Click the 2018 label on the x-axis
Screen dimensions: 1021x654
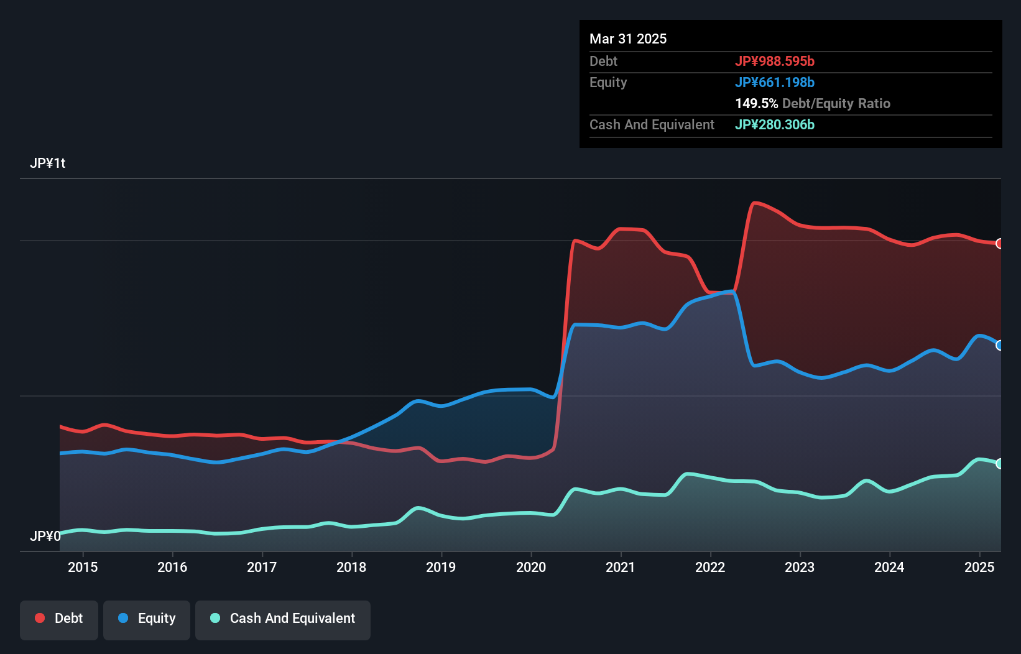coord(351,567)
